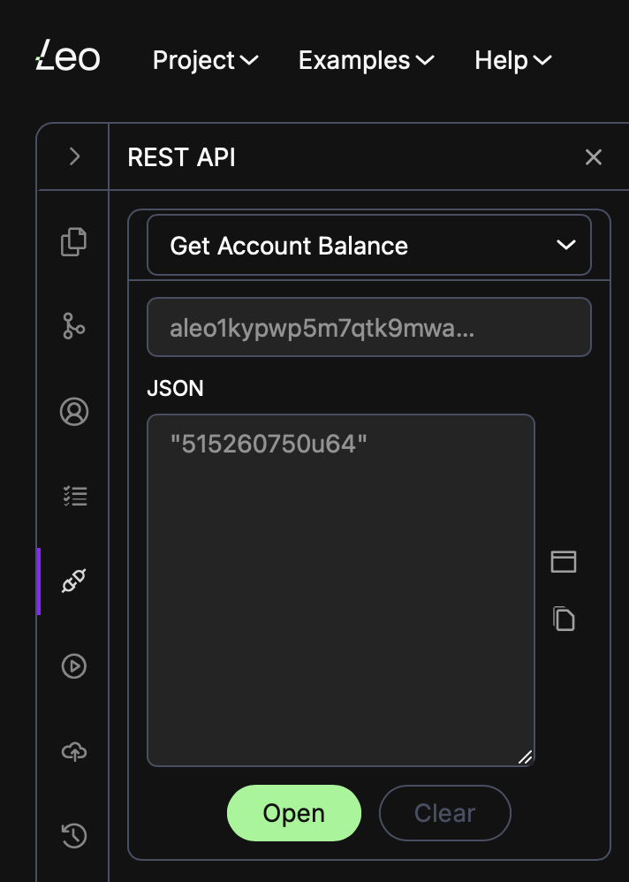Expand the sidebar with the chevron arrow
The height and width of the screenshot is (882, 629).
[x=74, y=156]
